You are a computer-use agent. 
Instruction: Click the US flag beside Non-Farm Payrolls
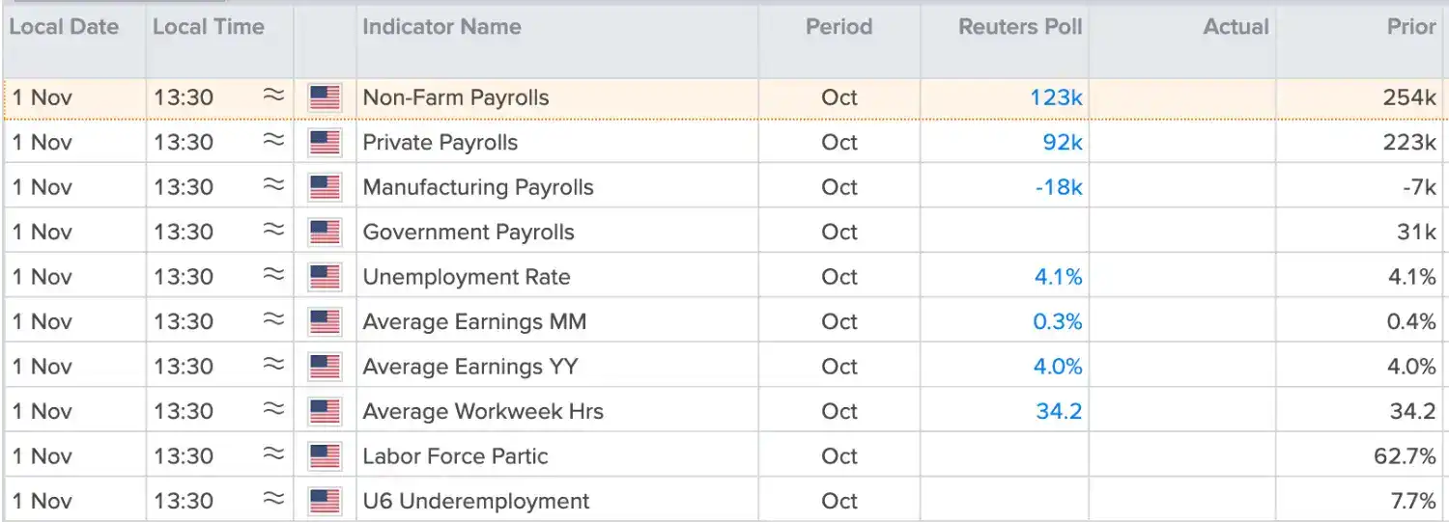click(x=325, y=97)
